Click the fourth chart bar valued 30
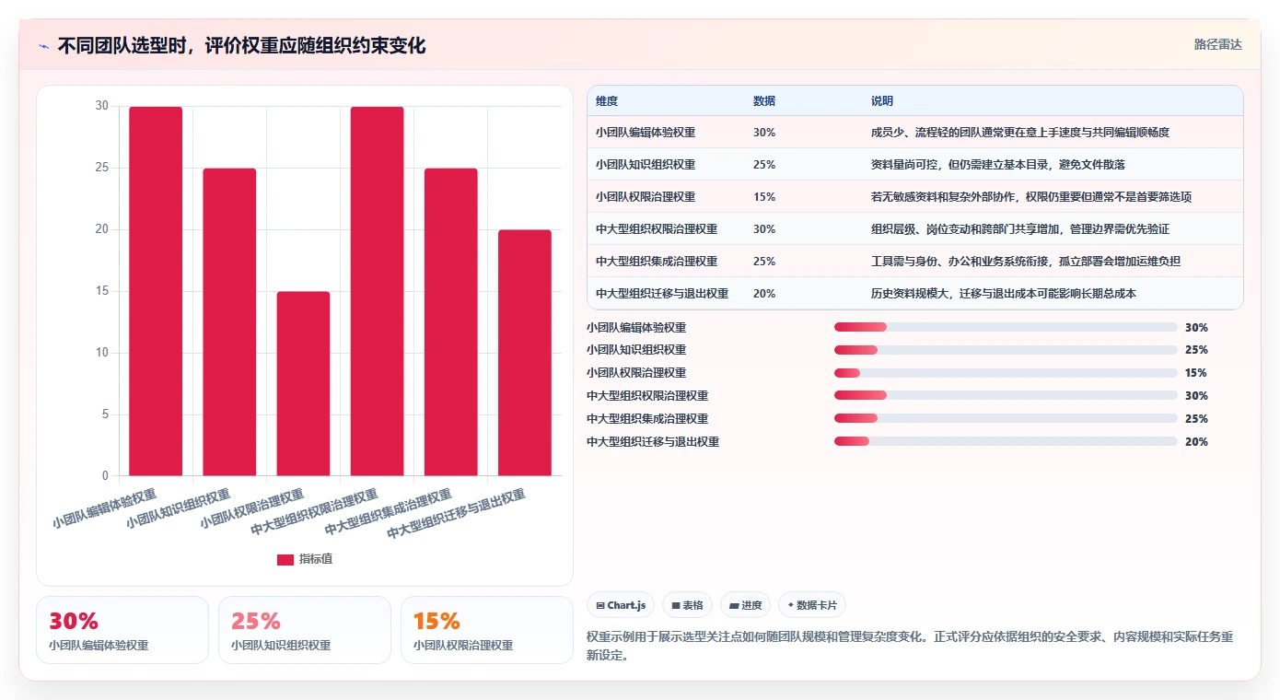 click(x=377, y=291)
